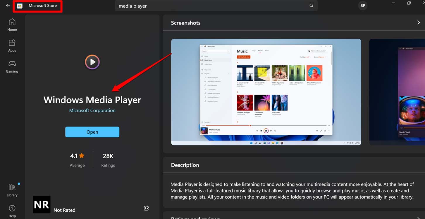Open Windows Media Player with Open button
This screenshot has height=219, width=425.
coord(92,132)
